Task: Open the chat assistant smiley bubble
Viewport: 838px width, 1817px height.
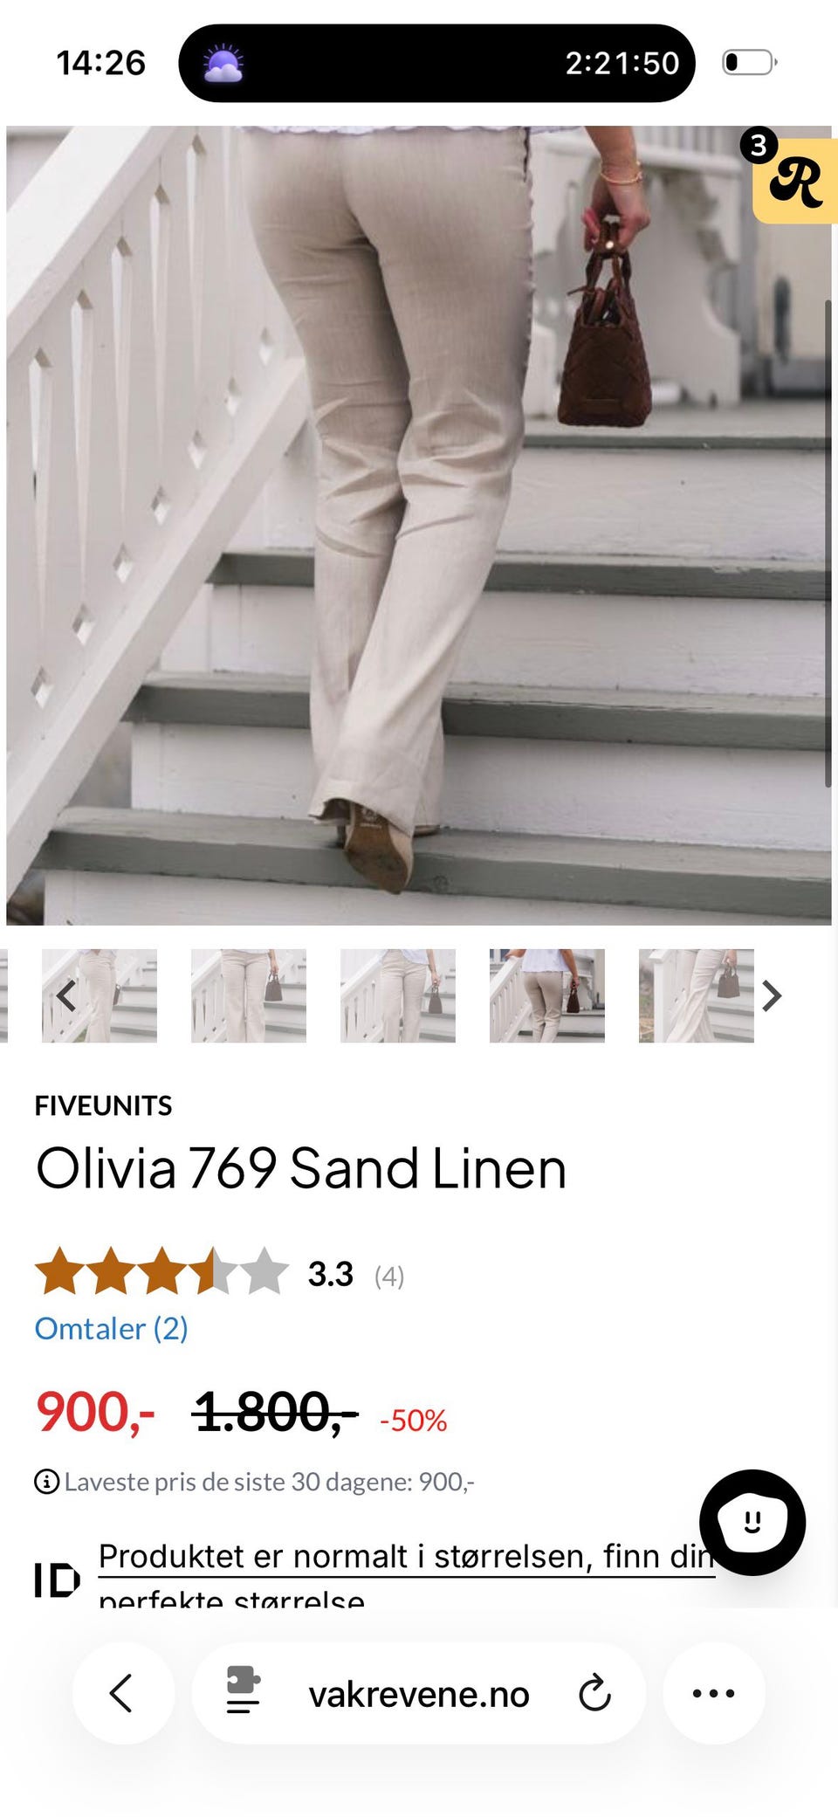Action: 752,1522
